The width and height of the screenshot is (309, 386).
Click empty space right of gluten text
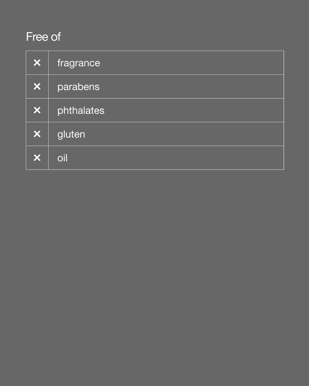tap(193, 134)
